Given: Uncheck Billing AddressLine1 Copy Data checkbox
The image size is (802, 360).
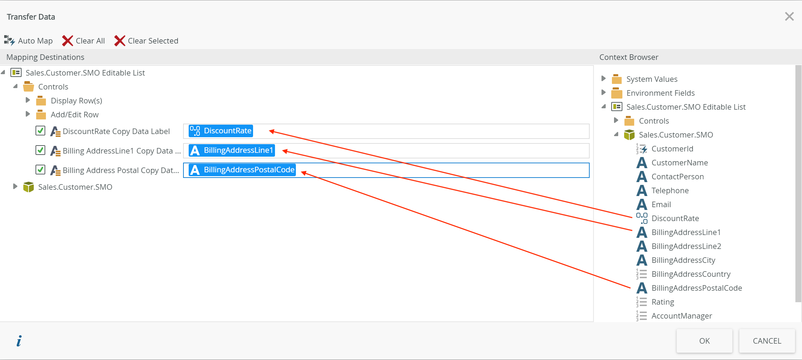Looking at the screenshot, I should tap(40, 150).
